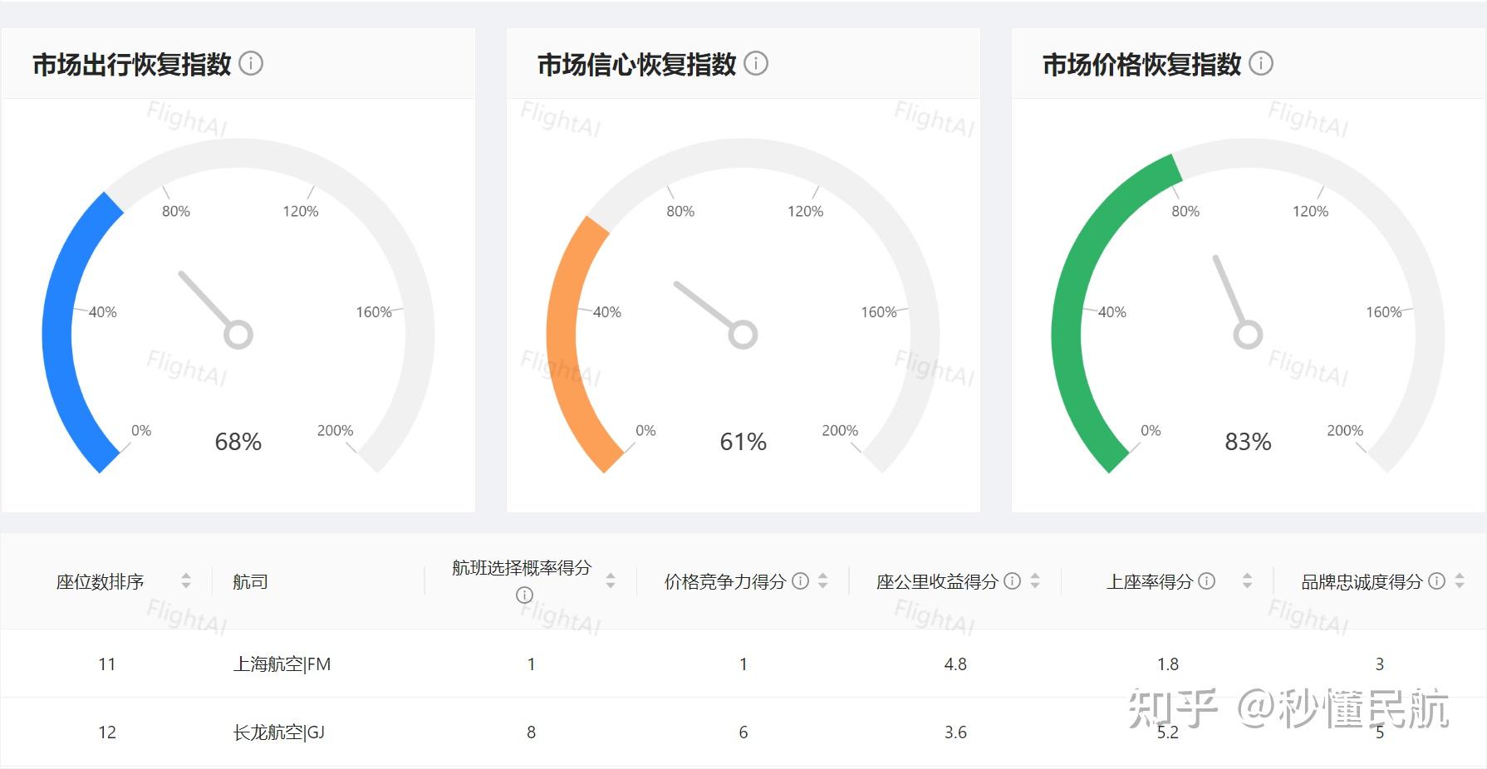The width and height of the screenshot is (1487, 769).
Task: Click the needle hub of the 68% gauge
Action: [238, 335]
